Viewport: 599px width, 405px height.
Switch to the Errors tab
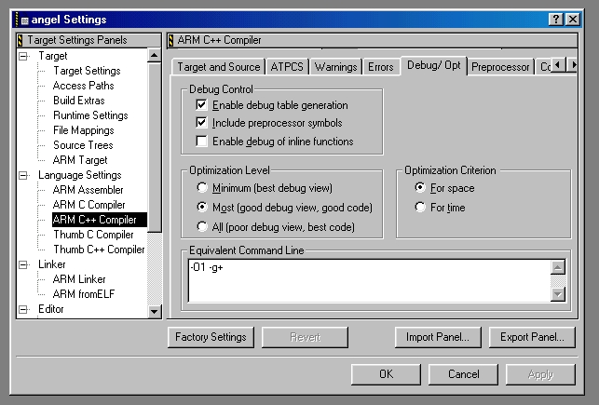point(380,67)
